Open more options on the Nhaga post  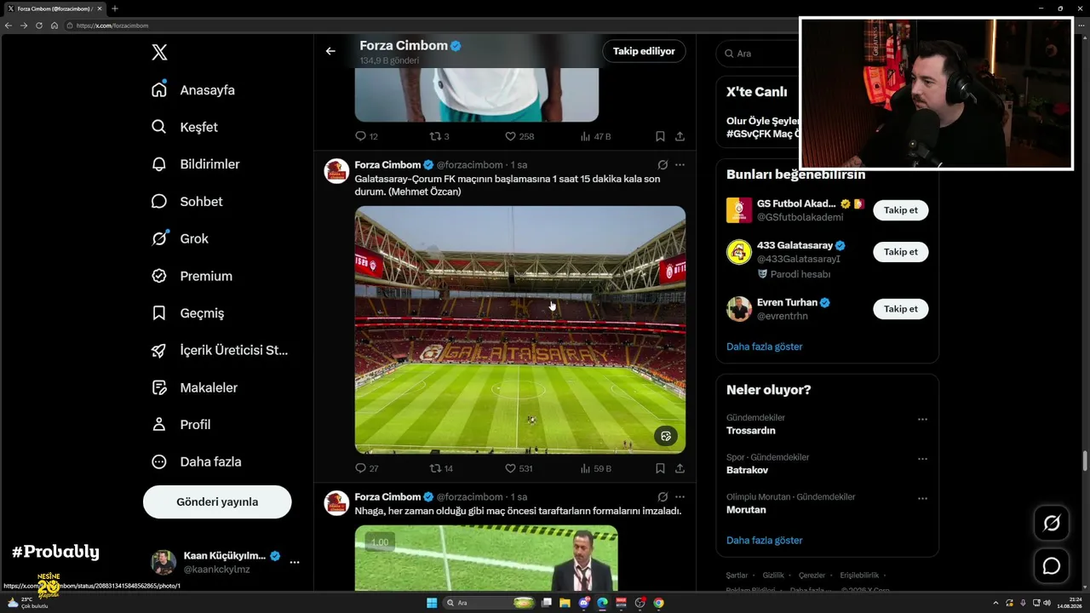680,496
